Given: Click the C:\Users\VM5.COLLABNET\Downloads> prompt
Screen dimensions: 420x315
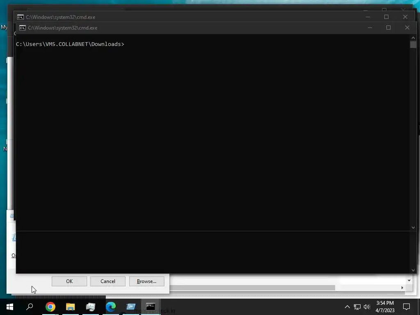Looking at the screenshot, I should click(x=70, y=44).
